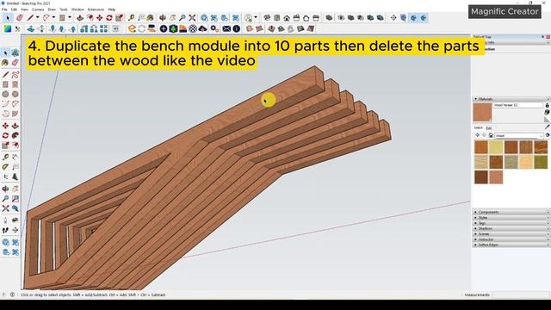551x310 pixels.
Task: Collapse the Materials panel header
Action: click(511, 99)
